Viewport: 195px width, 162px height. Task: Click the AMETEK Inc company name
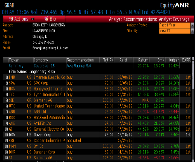tap(43, 124)
